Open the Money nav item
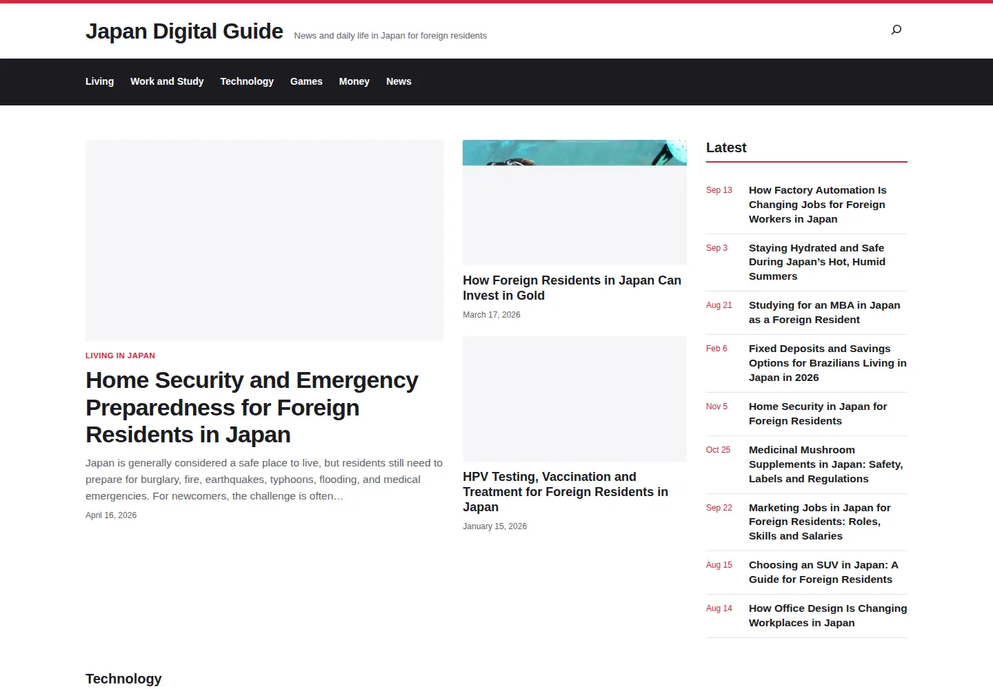The height and width of the screenshot is (689, 993). point(354,81)
